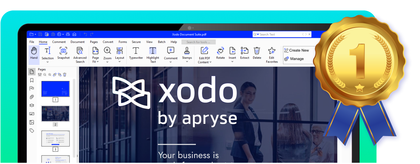Take a Snapshot with the camera tool
Viewport: 420px width, 164px height.
click(x=64, y=53)
